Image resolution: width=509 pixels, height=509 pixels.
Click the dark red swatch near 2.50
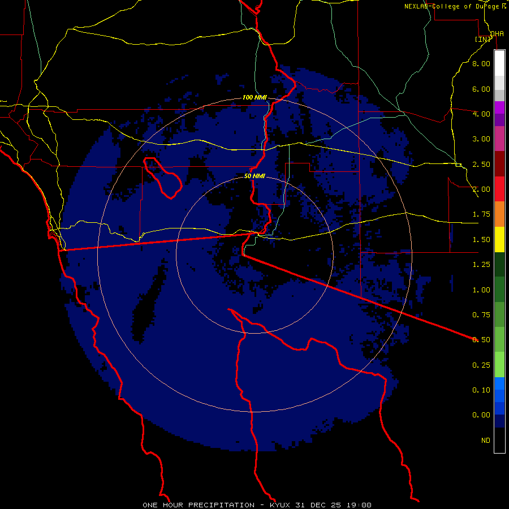click(499, 164)
